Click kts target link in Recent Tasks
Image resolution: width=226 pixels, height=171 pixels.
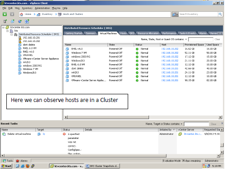[x=44, y=134]
